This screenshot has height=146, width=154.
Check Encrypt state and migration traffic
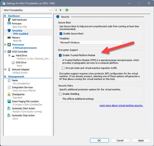pyautogui.click(x=63, y=68)
